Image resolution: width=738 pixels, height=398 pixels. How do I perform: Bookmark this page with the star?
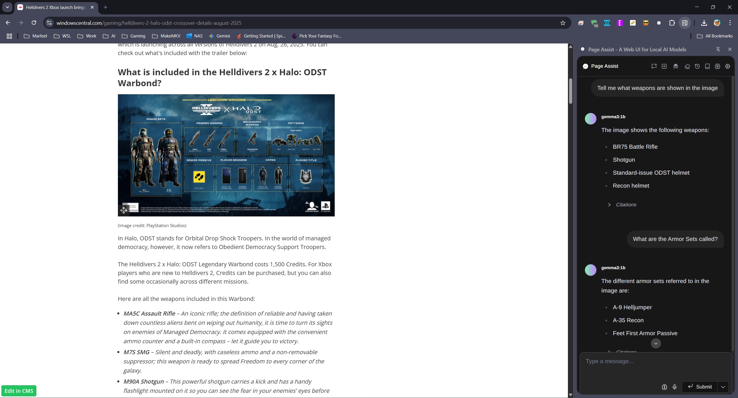coord(563,23)
